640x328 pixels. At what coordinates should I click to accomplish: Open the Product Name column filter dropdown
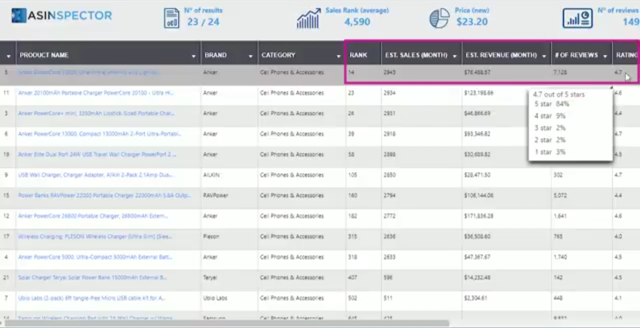click(x=194, y=57)
